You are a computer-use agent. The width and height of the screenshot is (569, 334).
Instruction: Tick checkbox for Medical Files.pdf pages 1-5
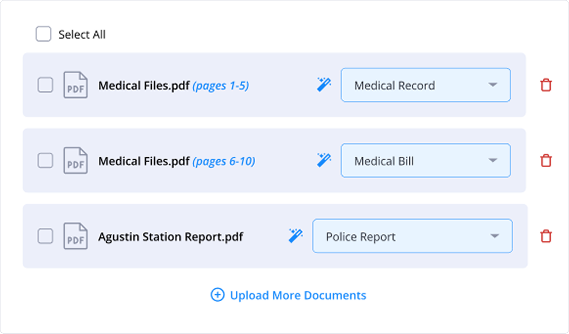point(45,85)
